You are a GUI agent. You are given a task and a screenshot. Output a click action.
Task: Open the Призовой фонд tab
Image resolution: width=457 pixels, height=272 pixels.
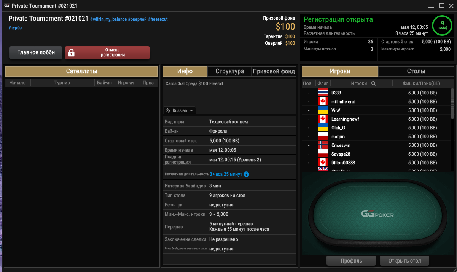click(x=274, y=71)
